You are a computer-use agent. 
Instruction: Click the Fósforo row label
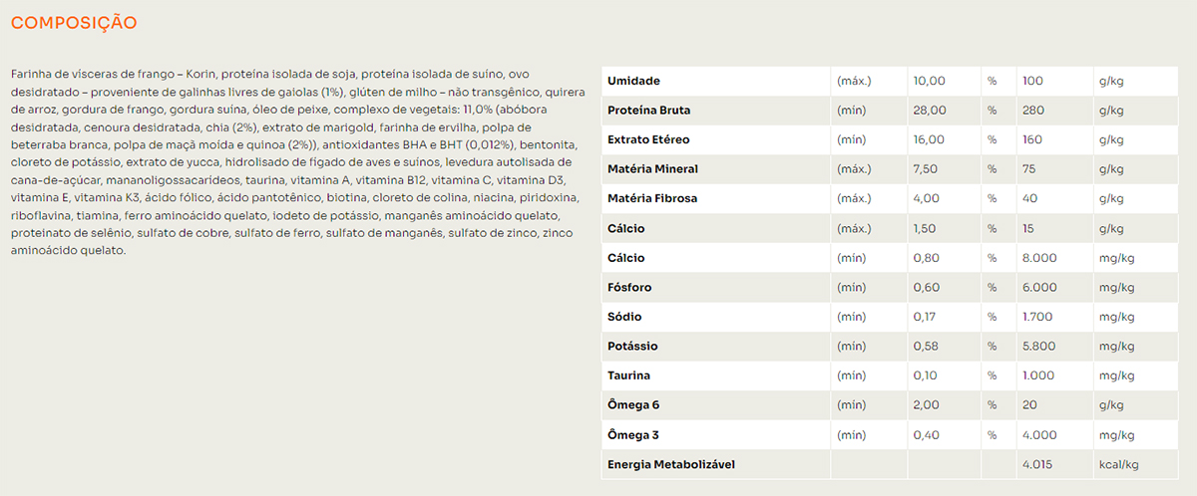631,288
